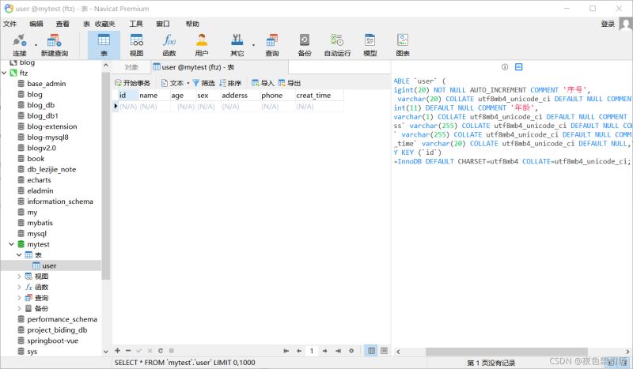Open the 查看 (View) menu
Screen dimensions: 633x369
(63, 24)
